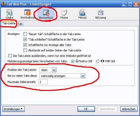Select the TMP-Stil radio button

click(x=98, y=61)
